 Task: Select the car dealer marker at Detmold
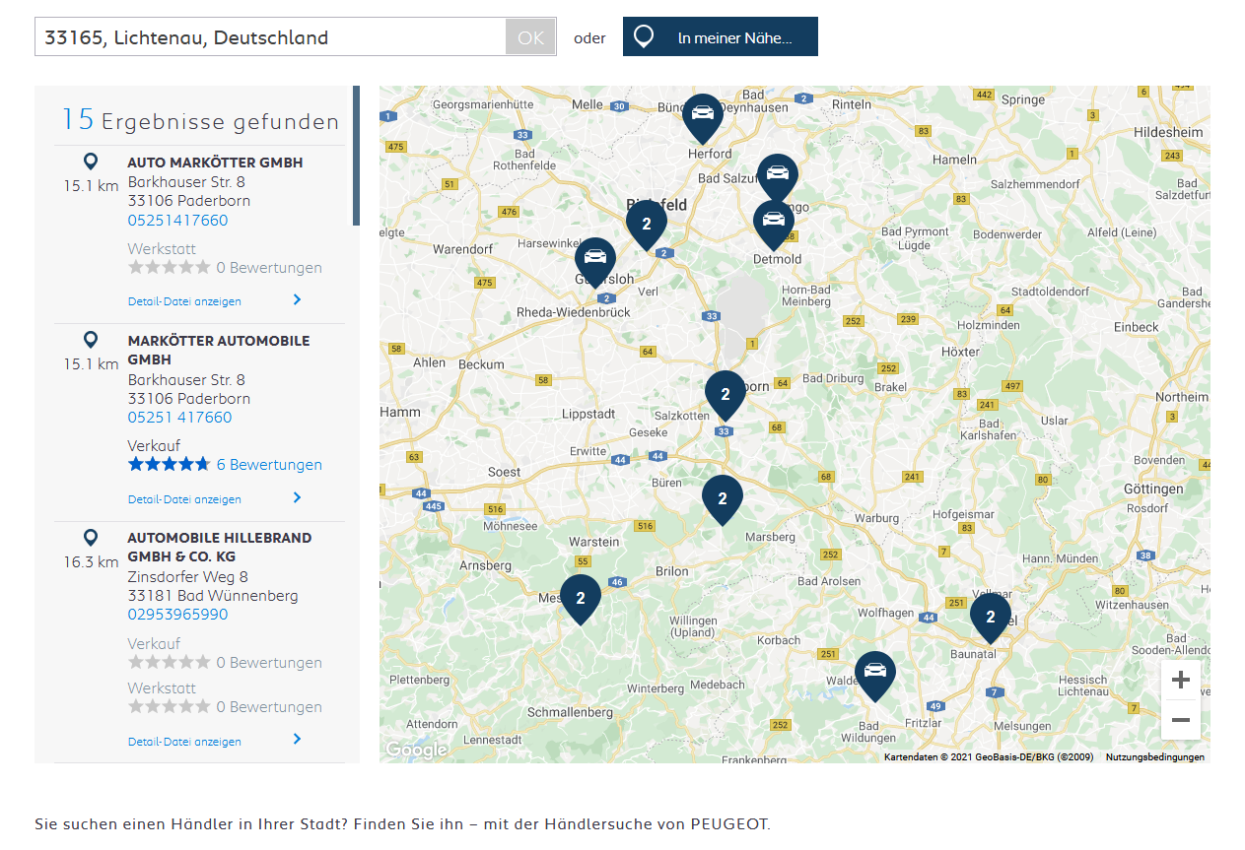coord(774,221)
